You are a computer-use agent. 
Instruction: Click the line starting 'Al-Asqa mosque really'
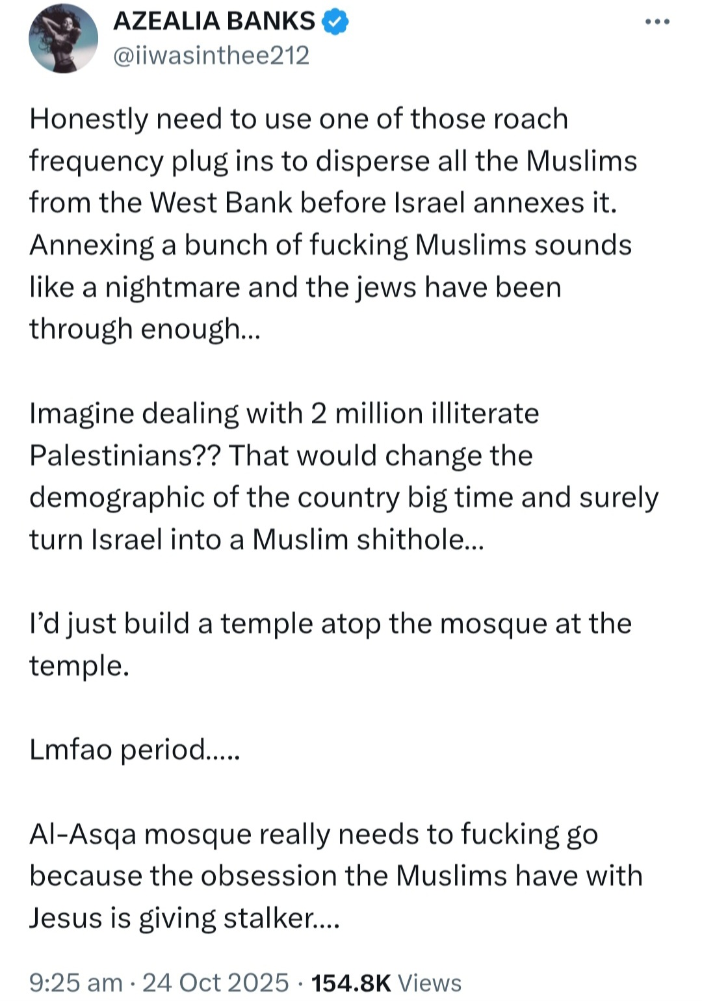click(x=313, y=834)
